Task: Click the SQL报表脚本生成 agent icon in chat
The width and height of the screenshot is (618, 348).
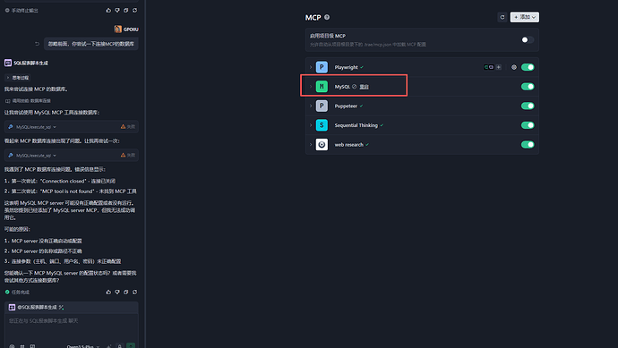Action: pyautogui.click(x=8, y=63)
